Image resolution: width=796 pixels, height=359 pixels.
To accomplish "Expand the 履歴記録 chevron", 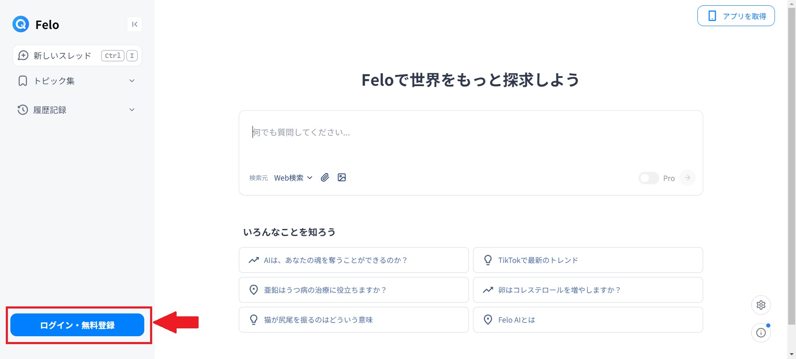I will (131, 110).
